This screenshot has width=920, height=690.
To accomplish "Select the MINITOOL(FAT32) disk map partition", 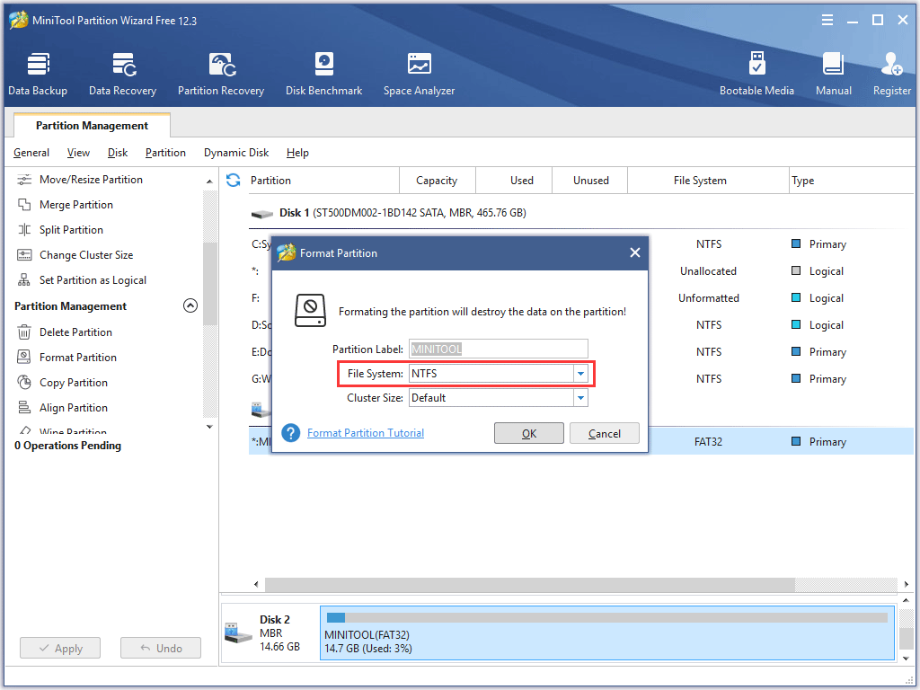I will [607, 633].
